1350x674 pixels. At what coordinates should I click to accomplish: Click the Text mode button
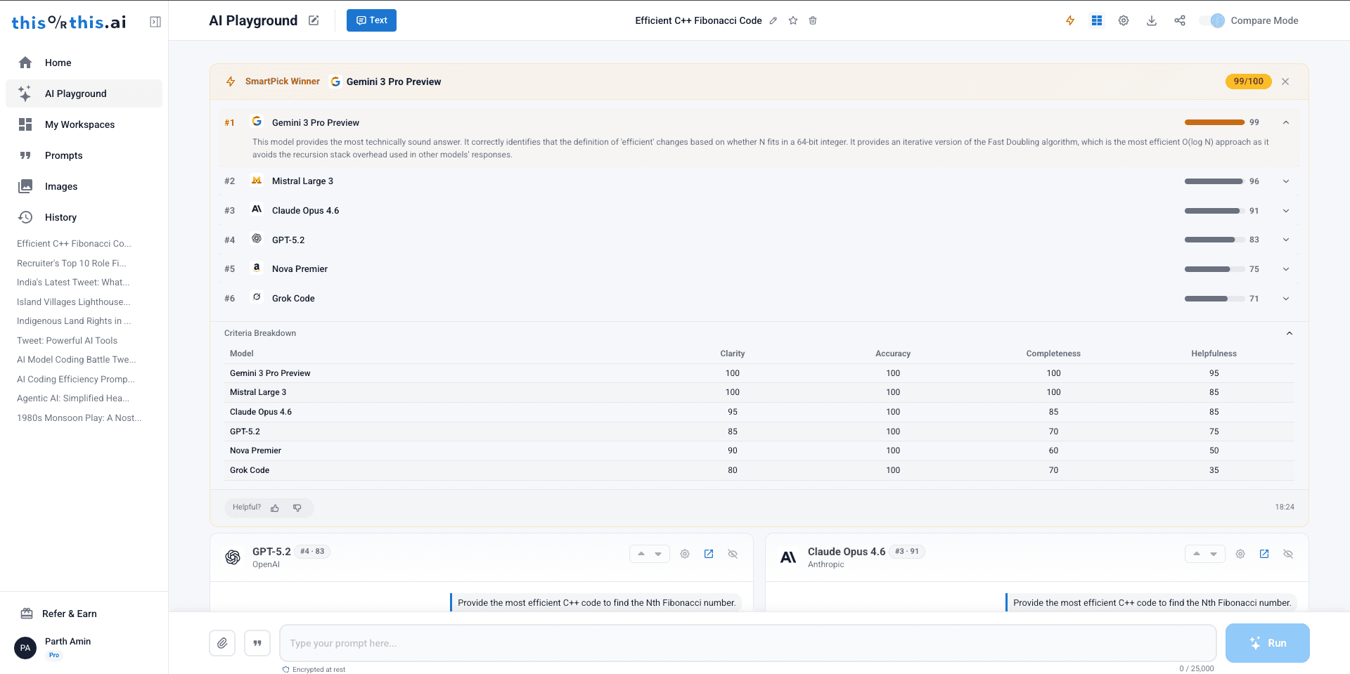pyautogui.click(x=371, y=20)
